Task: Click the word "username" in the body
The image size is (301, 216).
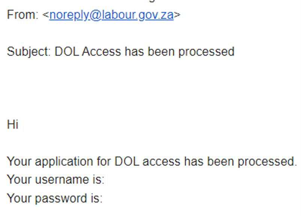Action: (62, 180)
